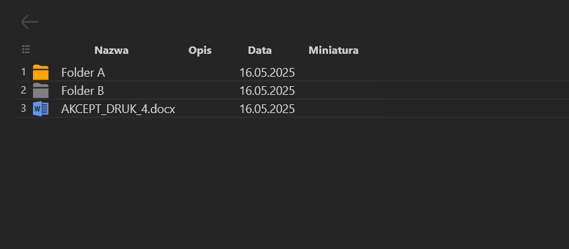This screenshot has height=249, width=569.
Task: Click the Miniatura column header
Action: click(x=333, y=50)
